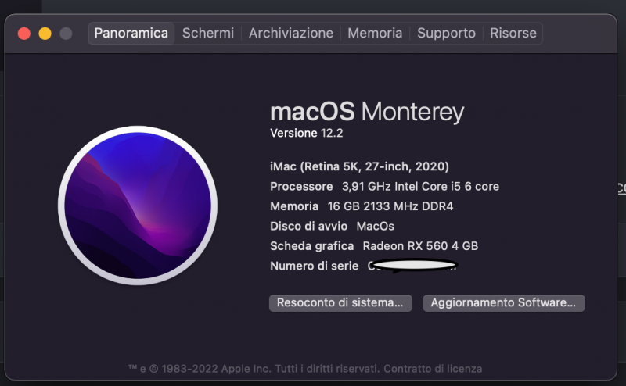Click the Processore label
Image resolution: width=626 pixels, height=386 pixels.
tap(301, 186)
